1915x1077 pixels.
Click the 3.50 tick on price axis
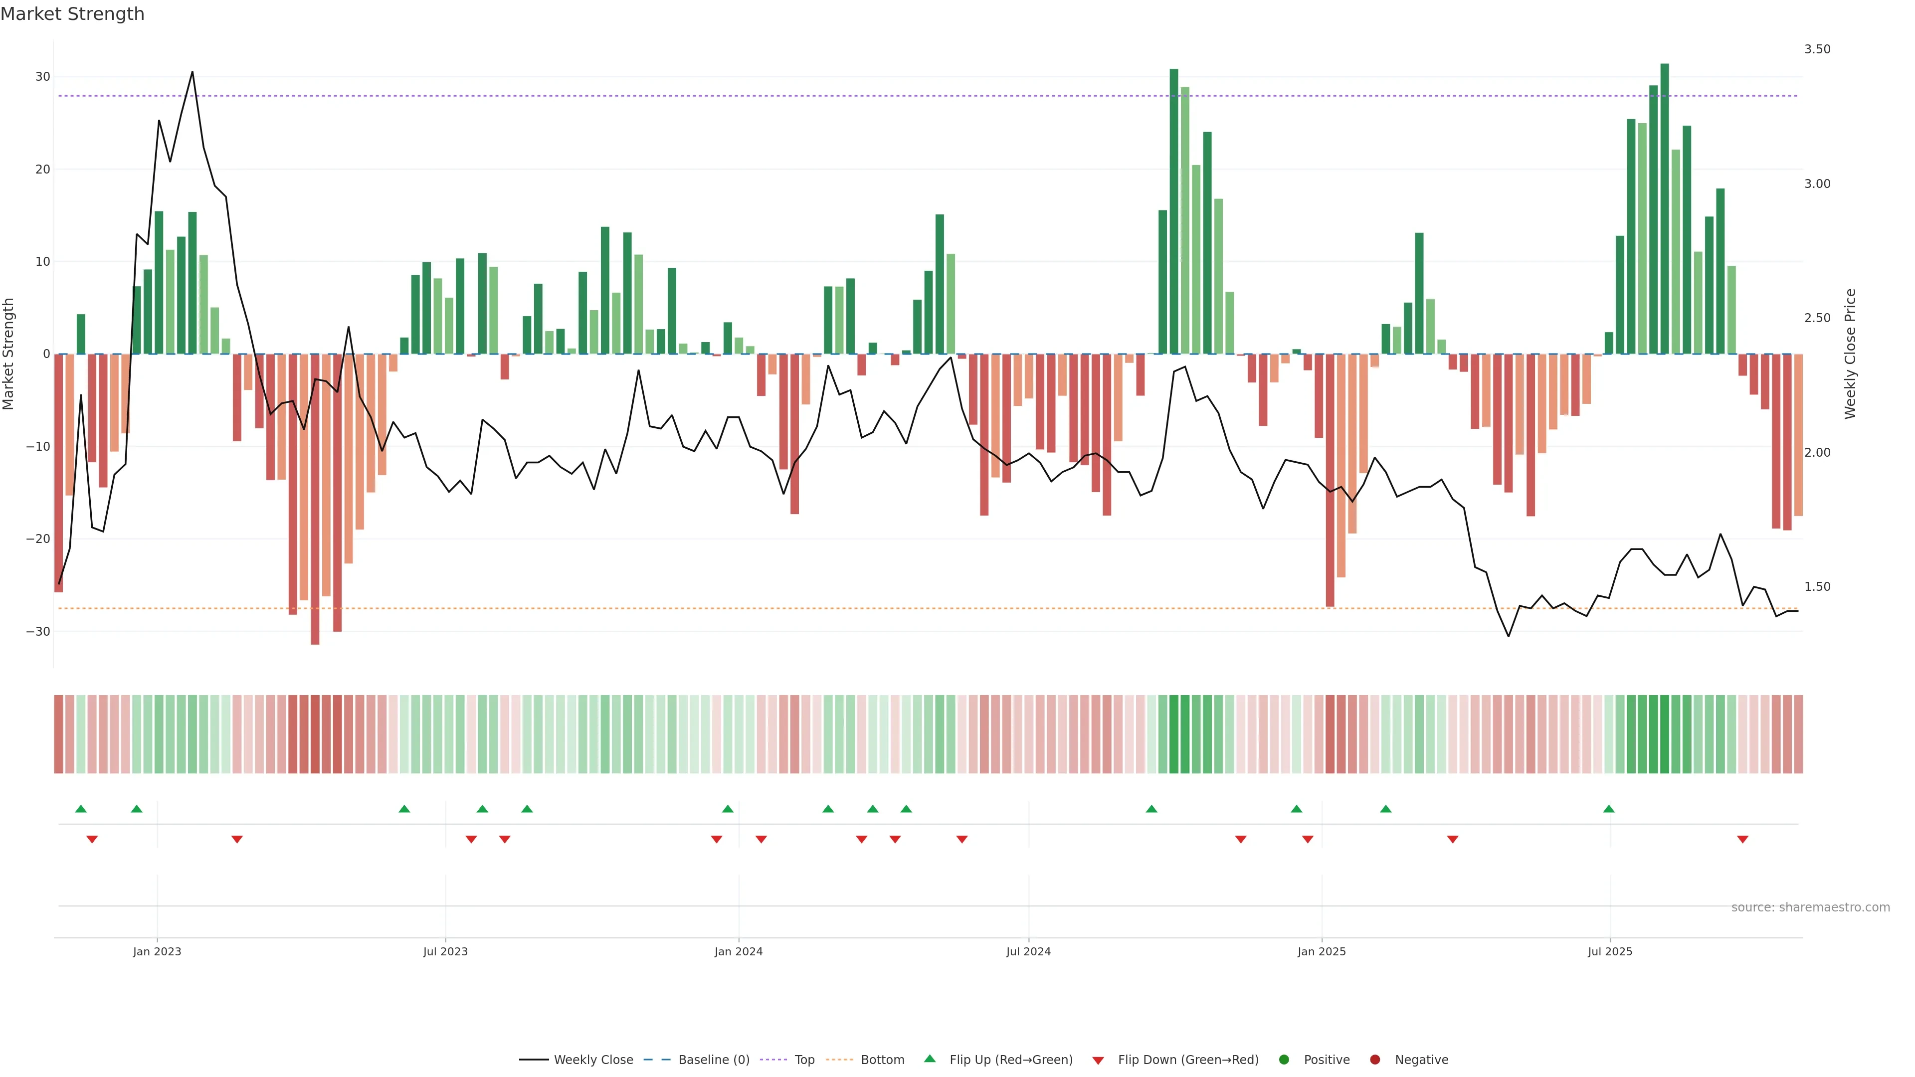click(1817, 49)
